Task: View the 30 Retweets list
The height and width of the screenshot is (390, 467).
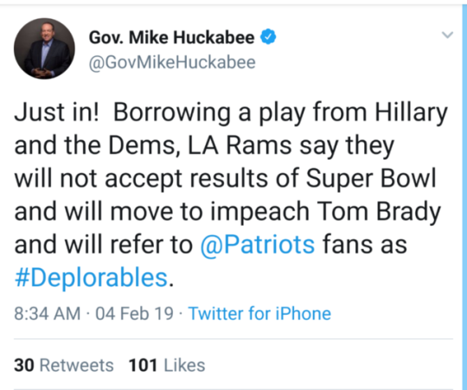Action: (64, 365)
